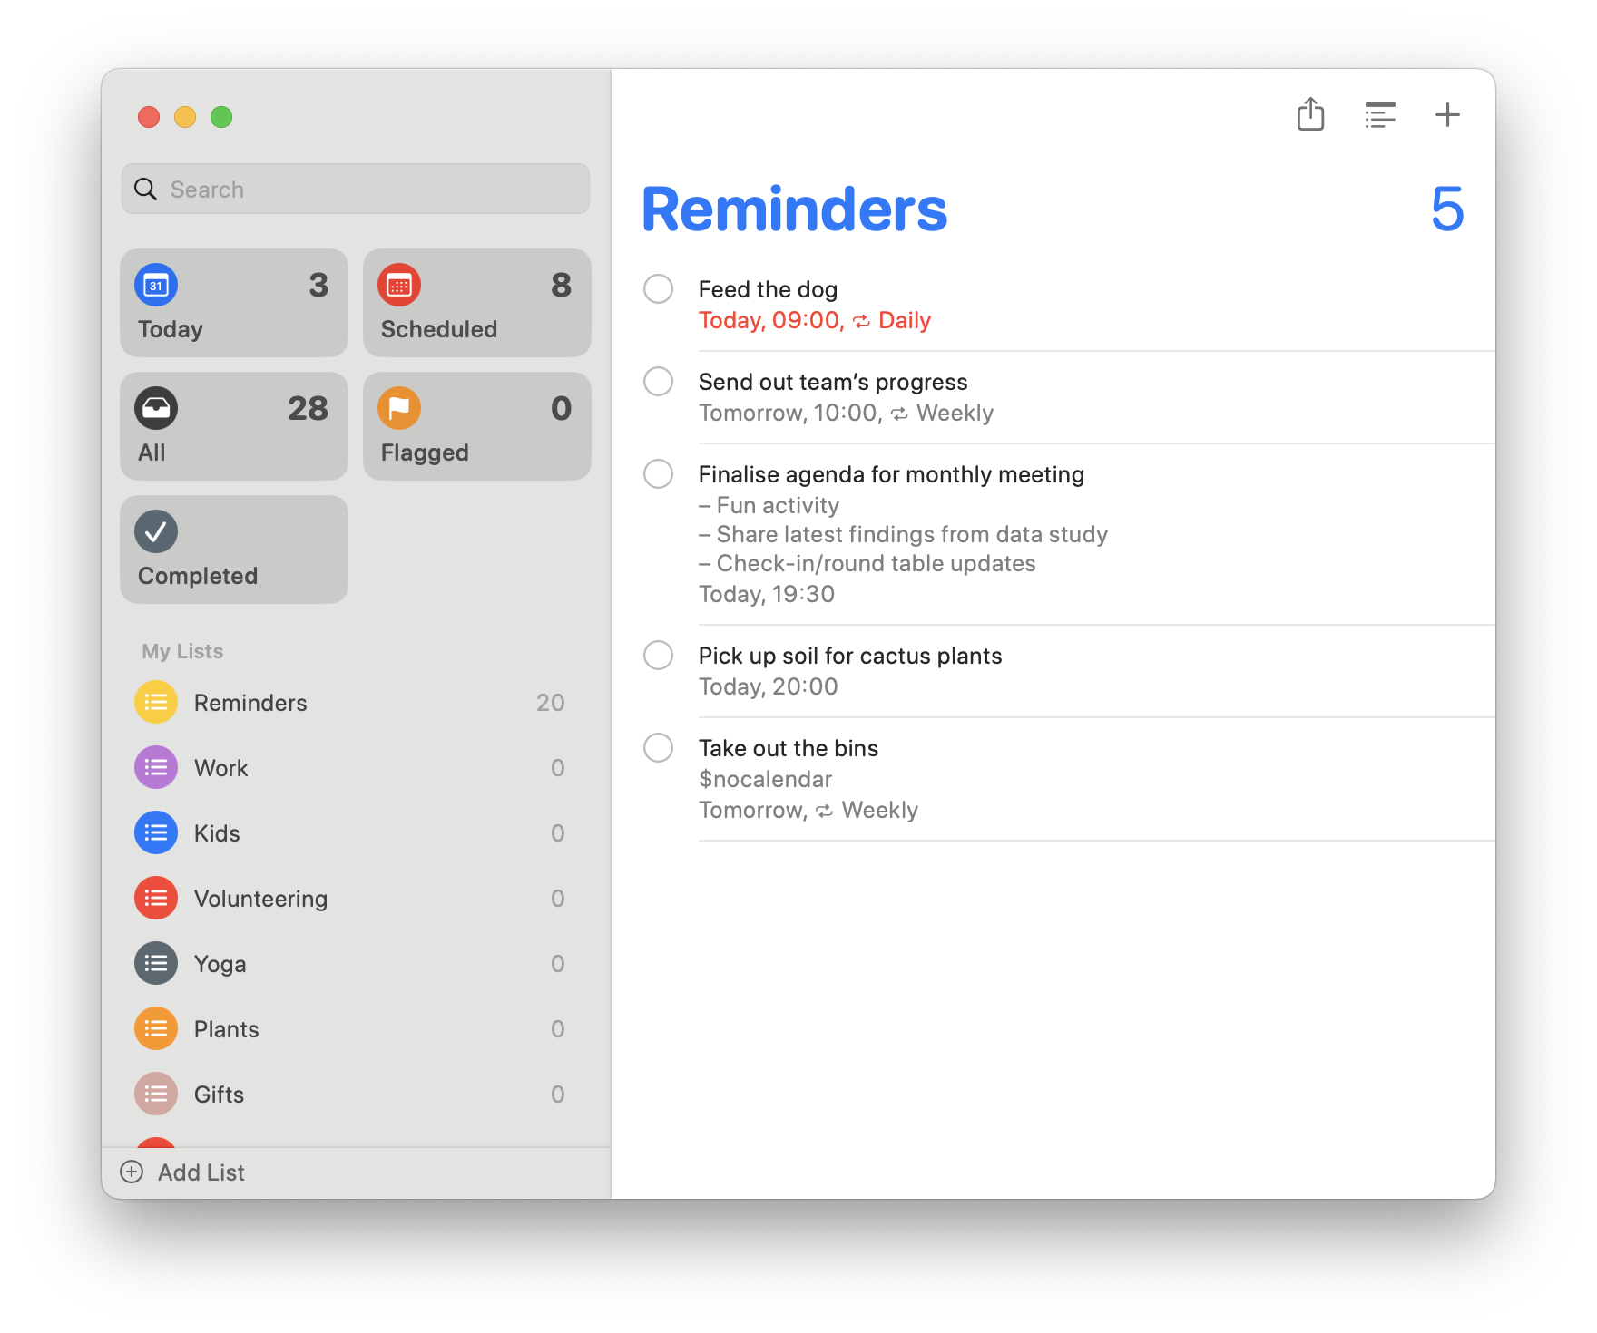Open the Today smart list

[x=234, y=303]
